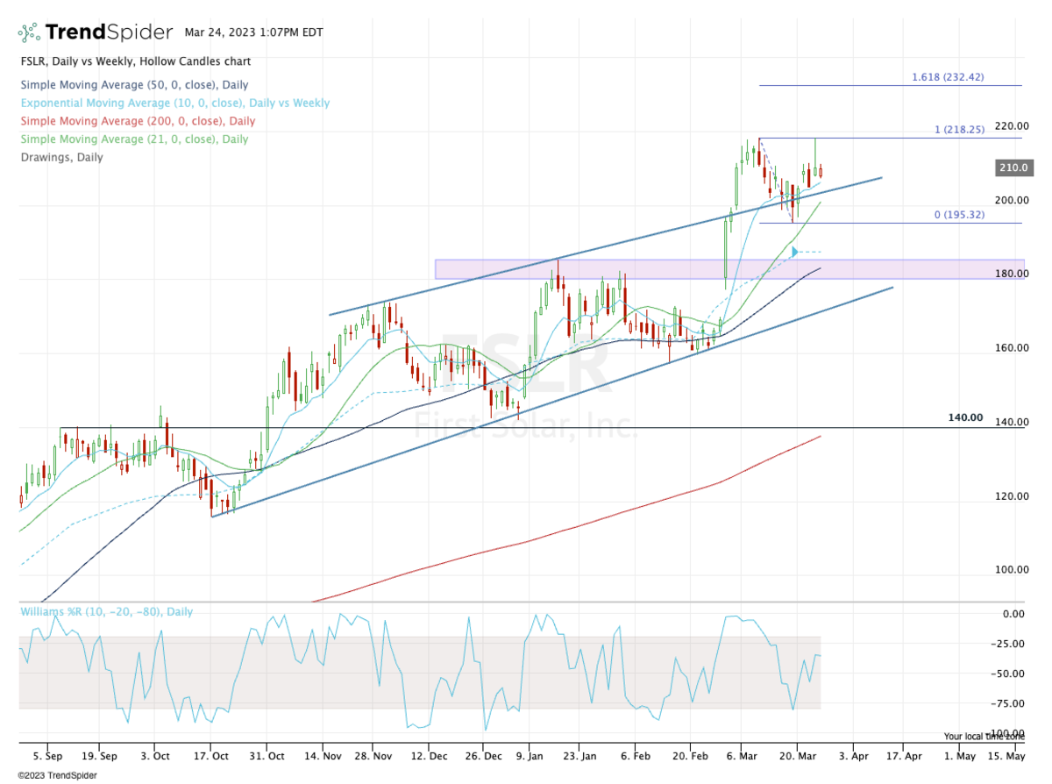Image resolution: width=1052 pixels, height=784 pixels.
Task: Click the 'Your local time zone' label
Action: (984, 737)
